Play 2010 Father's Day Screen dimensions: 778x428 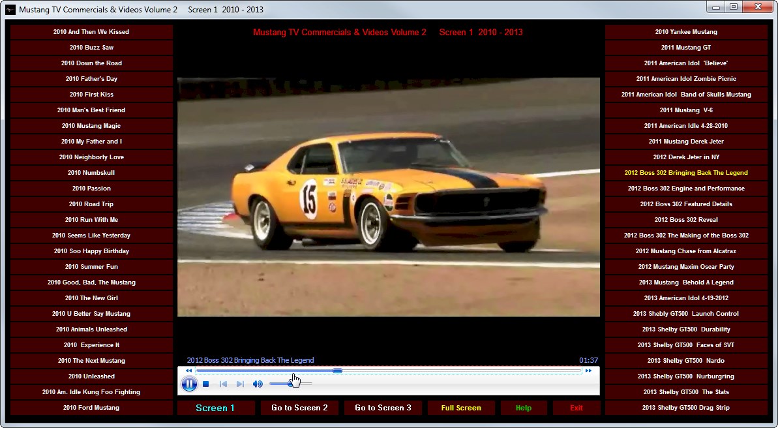pos(91,79)
